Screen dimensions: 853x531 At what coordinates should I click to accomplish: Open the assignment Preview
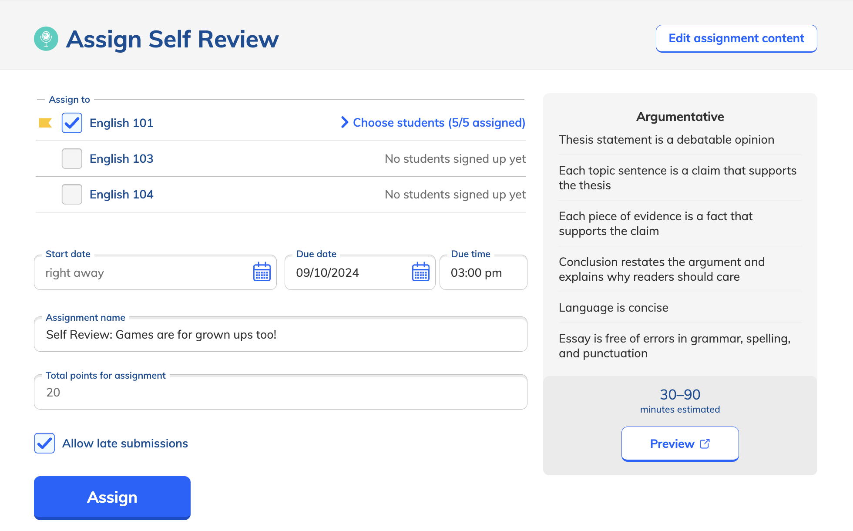680,444
